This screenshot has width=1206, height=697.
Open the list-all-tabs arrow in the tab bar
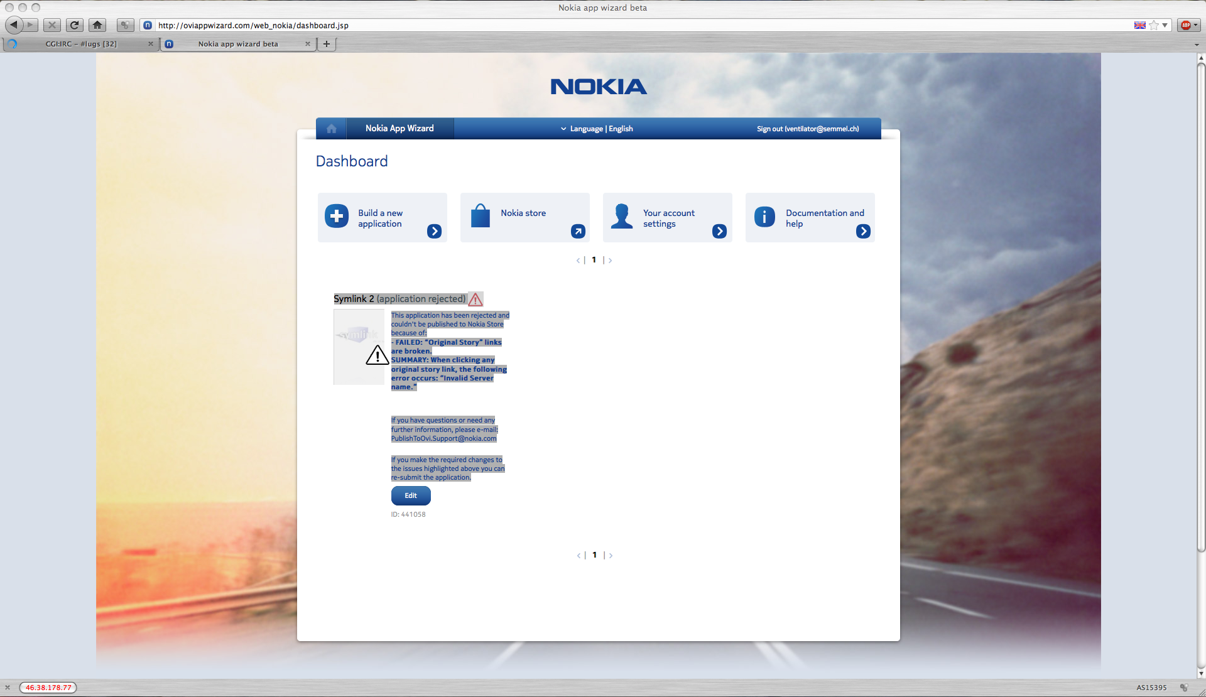pyautogui.click(x=1197, y=45)
